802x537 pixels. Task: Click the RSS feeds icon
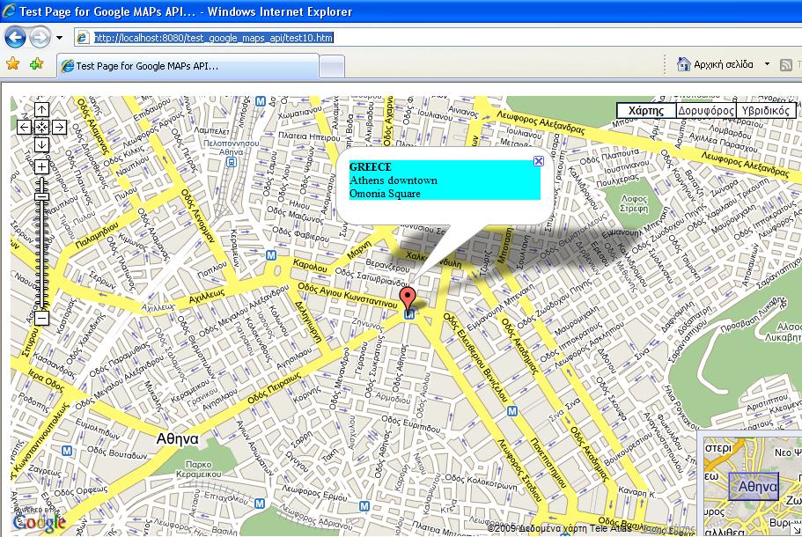[x=785, y=64]
